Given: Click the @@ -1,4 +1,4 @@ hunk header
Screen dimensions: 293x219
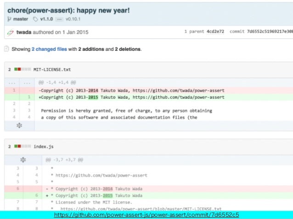Looking at the screenshot, I should 57,82.
